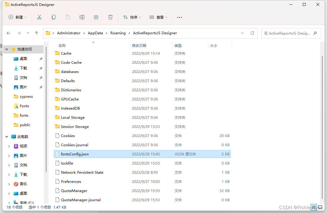Click the Cut icon in the toolbar

point(39,17)
